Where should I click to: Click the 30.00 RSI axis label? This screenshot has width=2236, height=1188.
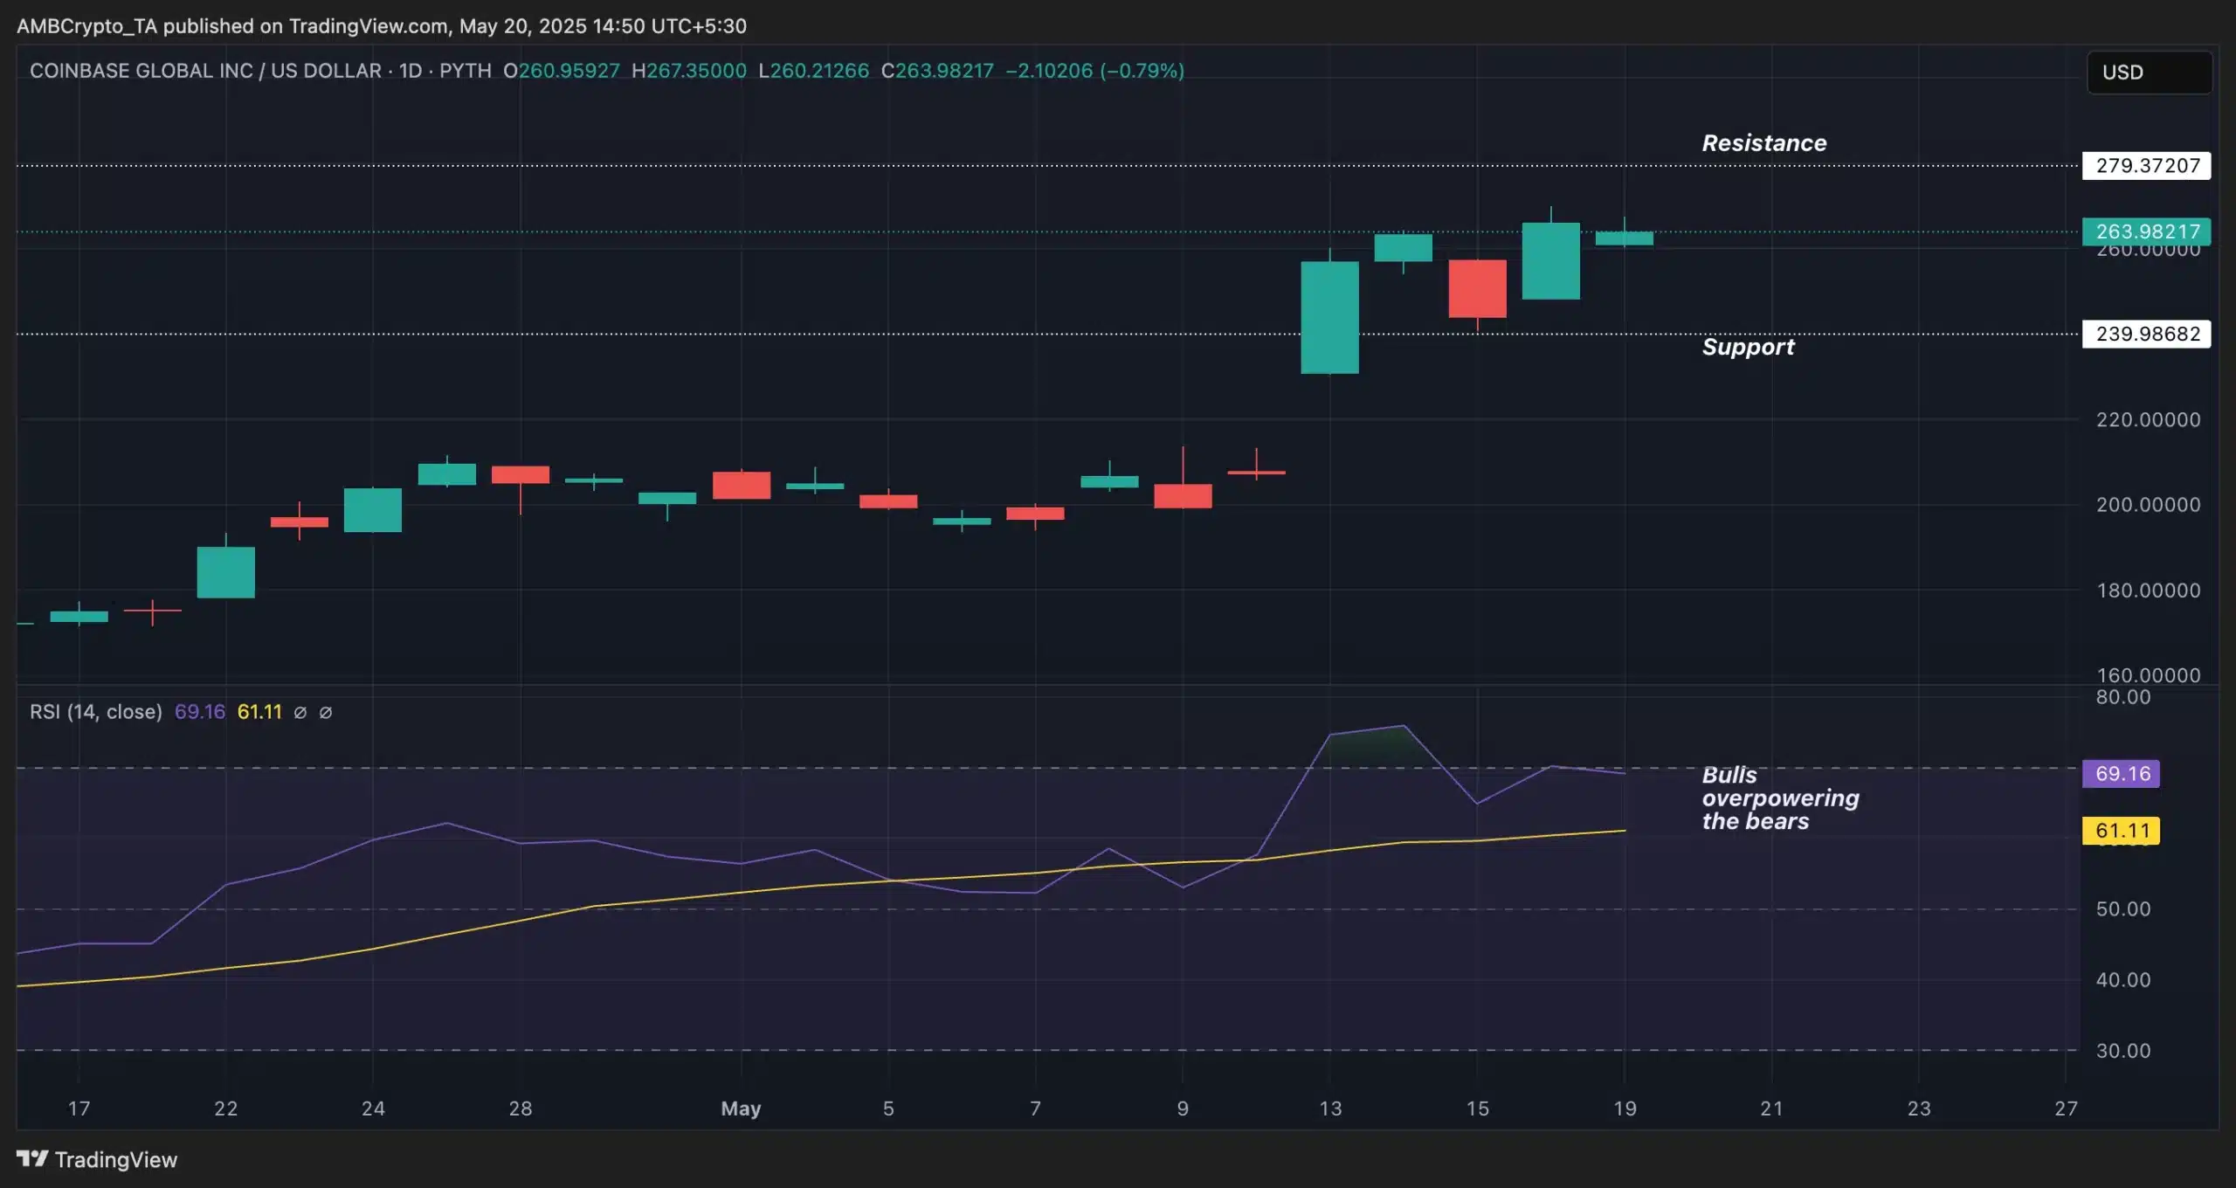2122,1051
